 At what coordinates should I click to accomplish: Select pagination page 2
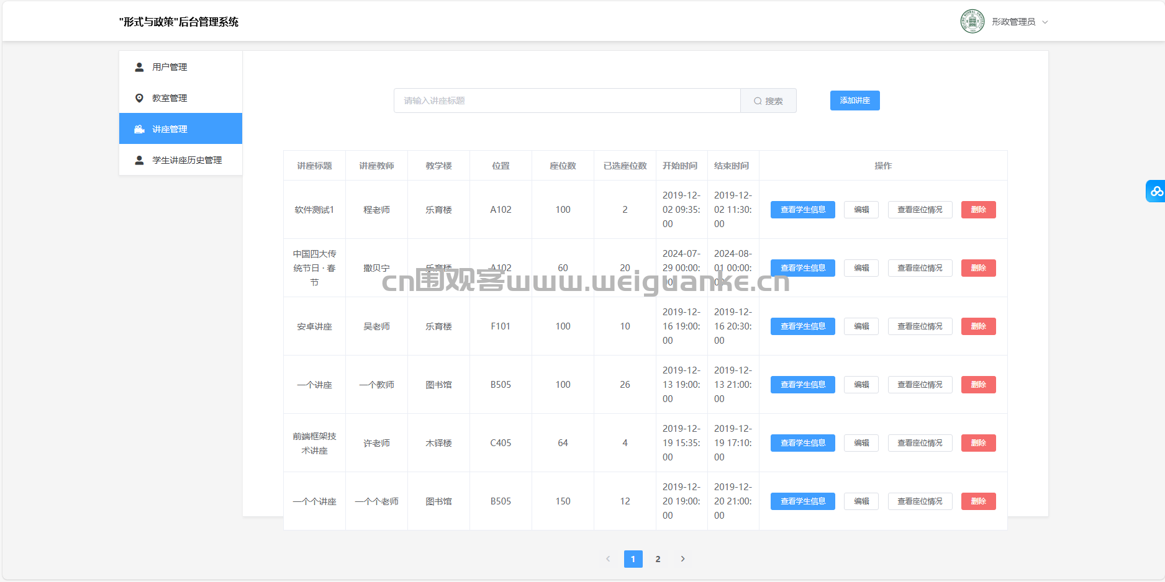click(658, 559)
